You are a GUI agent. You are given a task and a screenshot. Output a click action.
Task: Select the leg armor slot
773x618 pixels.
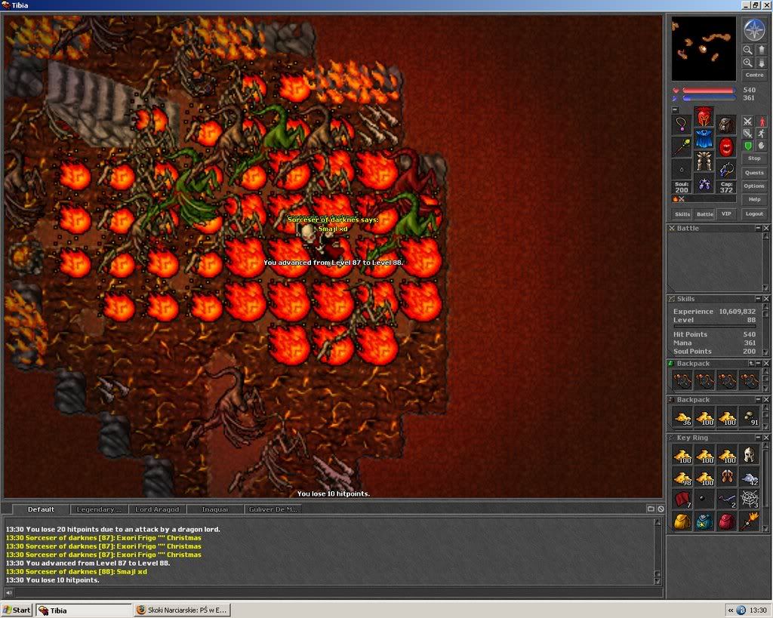pos(704,161)
